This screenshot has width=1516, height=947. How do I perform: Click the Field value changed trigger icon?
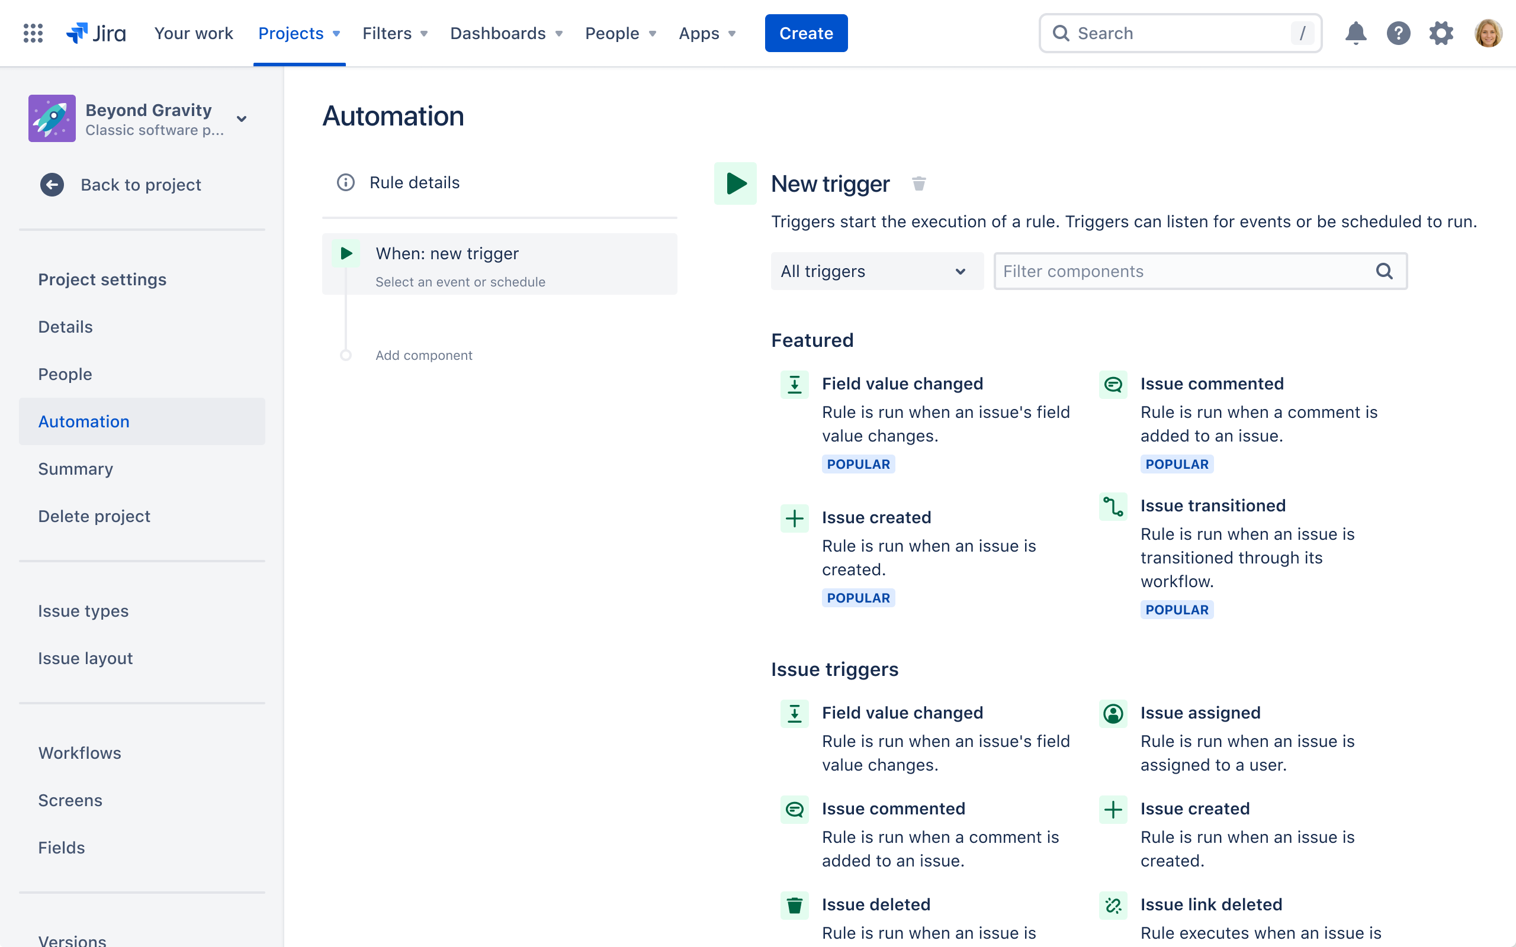click(794, 384)
